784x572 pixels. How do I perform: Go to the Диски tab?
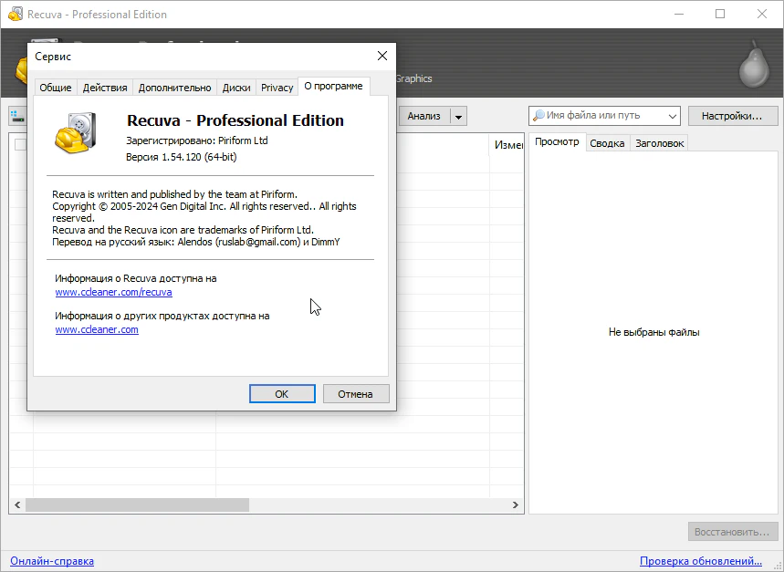(236, 88)
